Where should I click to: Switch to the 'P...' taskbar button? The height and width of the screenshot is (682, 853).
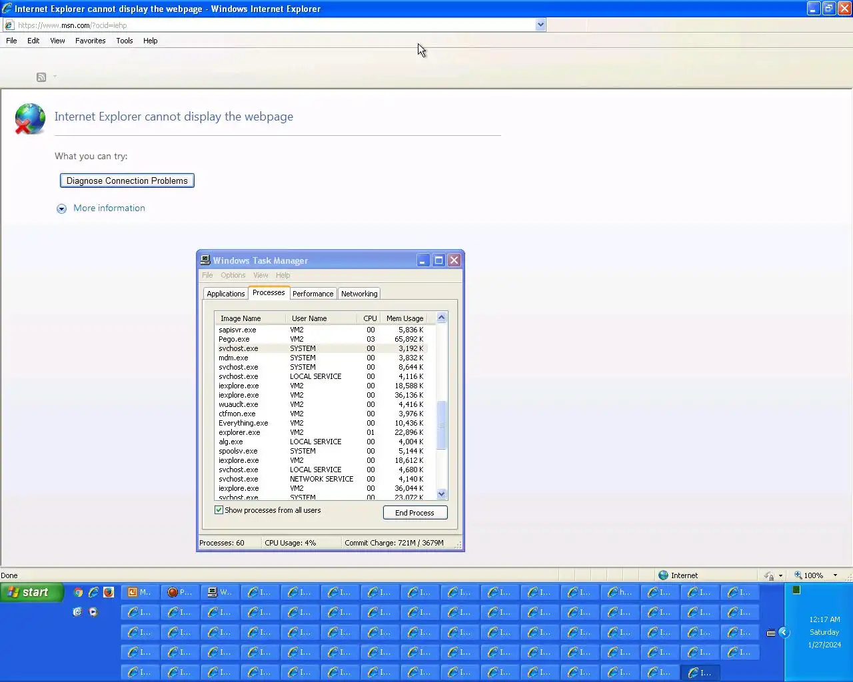pos(180,592)
